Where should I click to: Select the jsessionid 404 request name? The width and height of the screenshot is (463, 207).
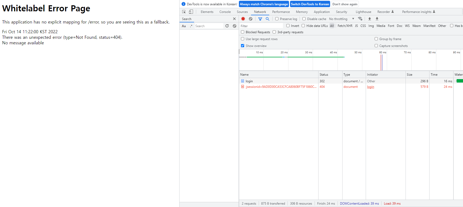[281, 87]
